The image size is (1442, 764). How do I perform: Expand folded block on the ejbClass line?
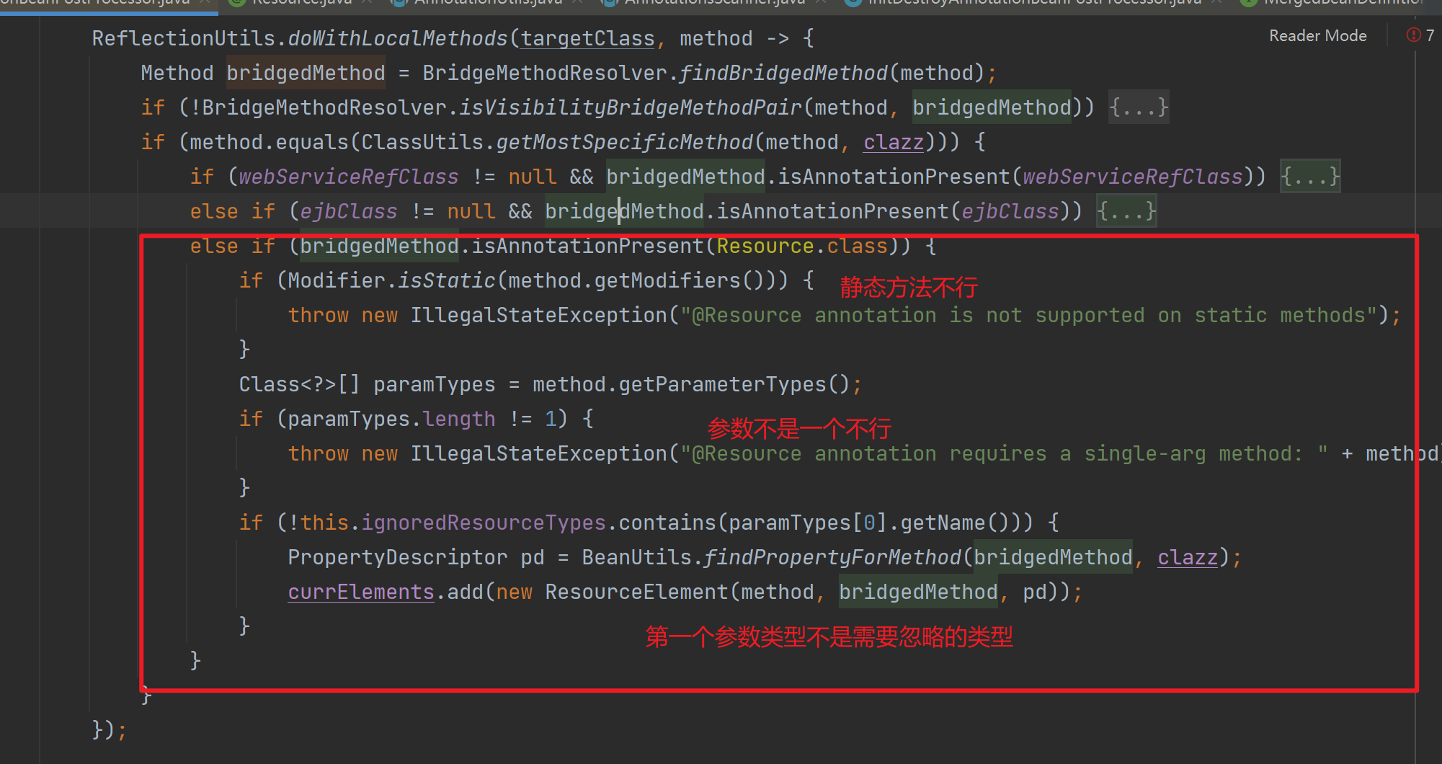(1126, 211)
